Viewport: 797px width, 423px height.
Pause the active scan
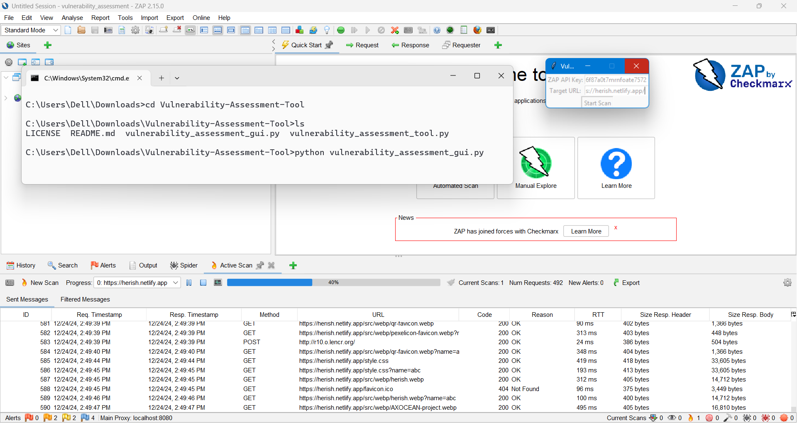pyautogui.click(x=189, y=282)
